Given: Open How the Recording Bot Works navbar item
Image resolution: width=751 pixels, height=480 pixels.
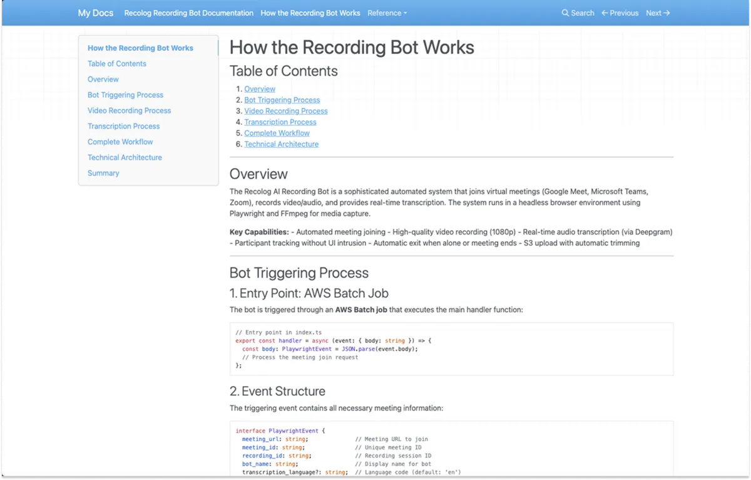Looking at the screenshot, I should pyautogui.click(x=310, y=13).
